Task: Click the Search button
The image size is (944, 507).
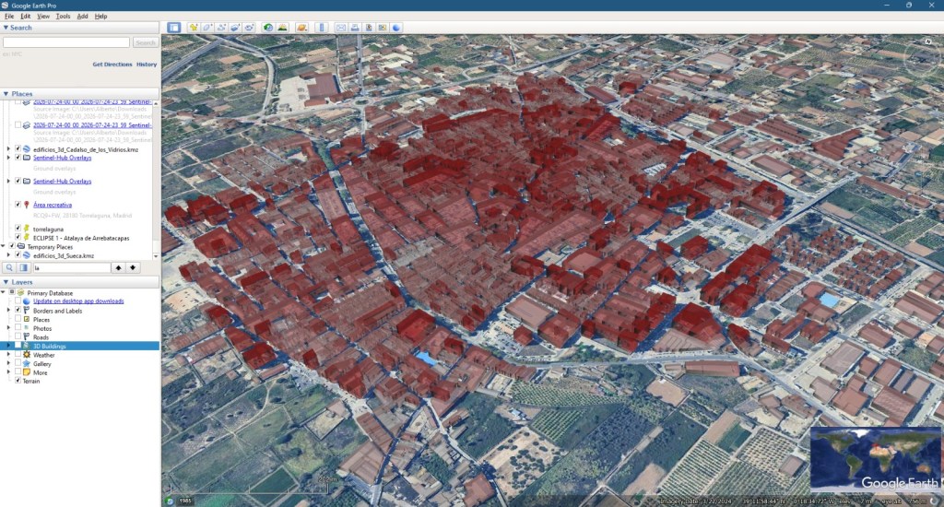Action: coord(145,42)
